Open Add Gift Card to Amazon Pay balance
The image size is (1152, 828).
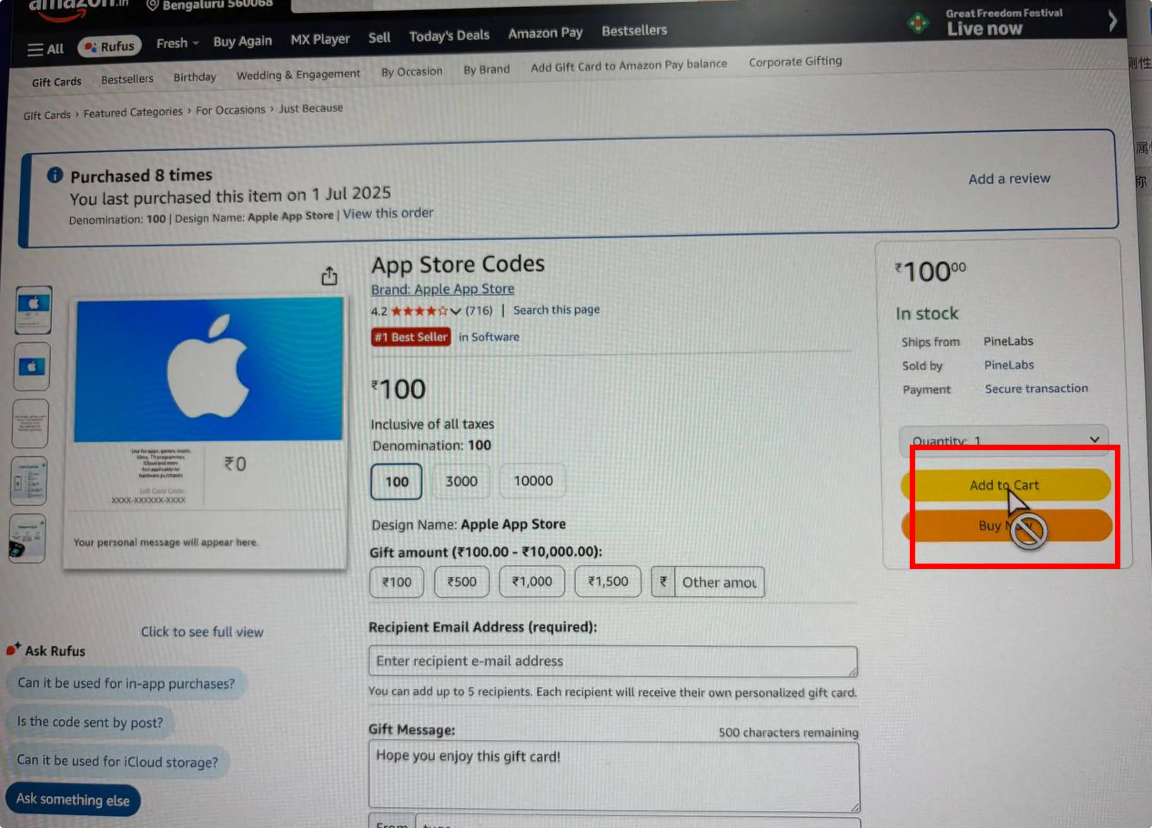(x=629, y=66)
